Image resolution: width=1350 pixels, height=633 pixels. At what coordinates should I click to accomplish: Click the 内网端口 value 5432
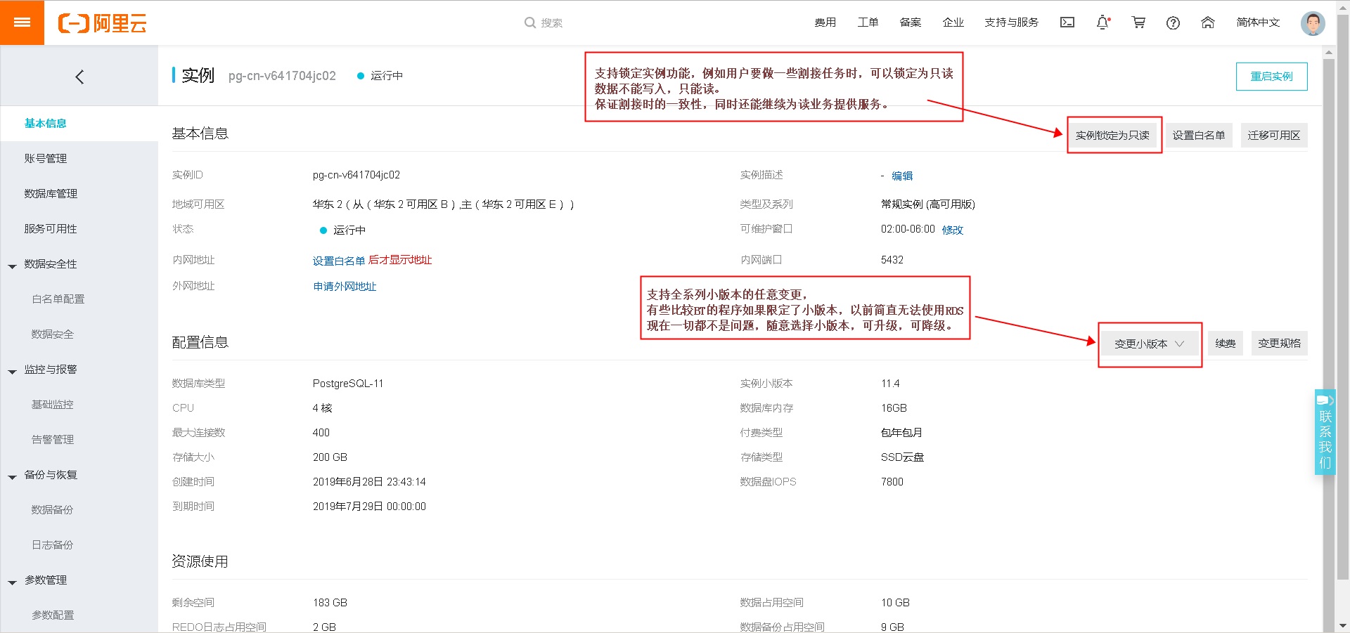click(892, 260)
